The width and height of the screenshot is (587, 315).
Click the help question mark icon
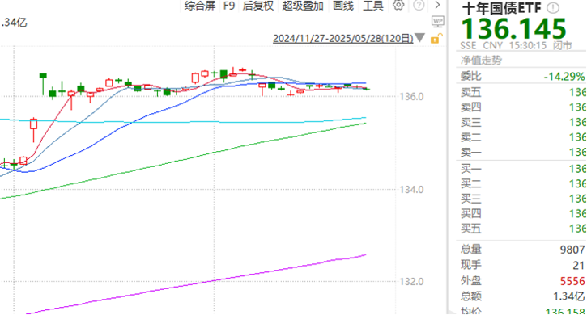click(x=419, y=5)
